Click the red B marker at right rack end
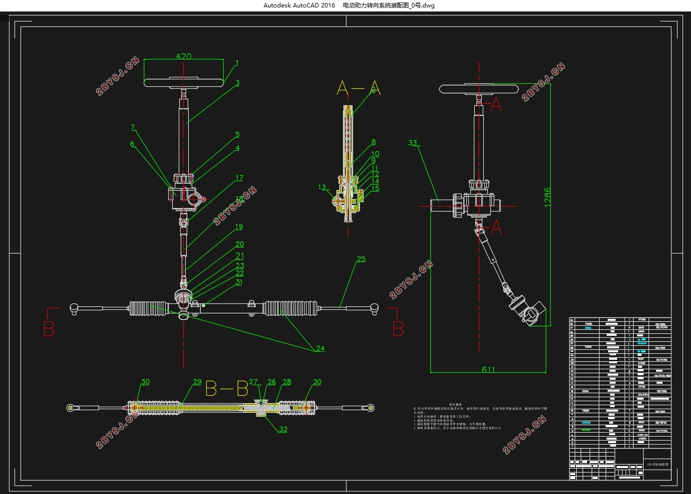 pos(398,329)
